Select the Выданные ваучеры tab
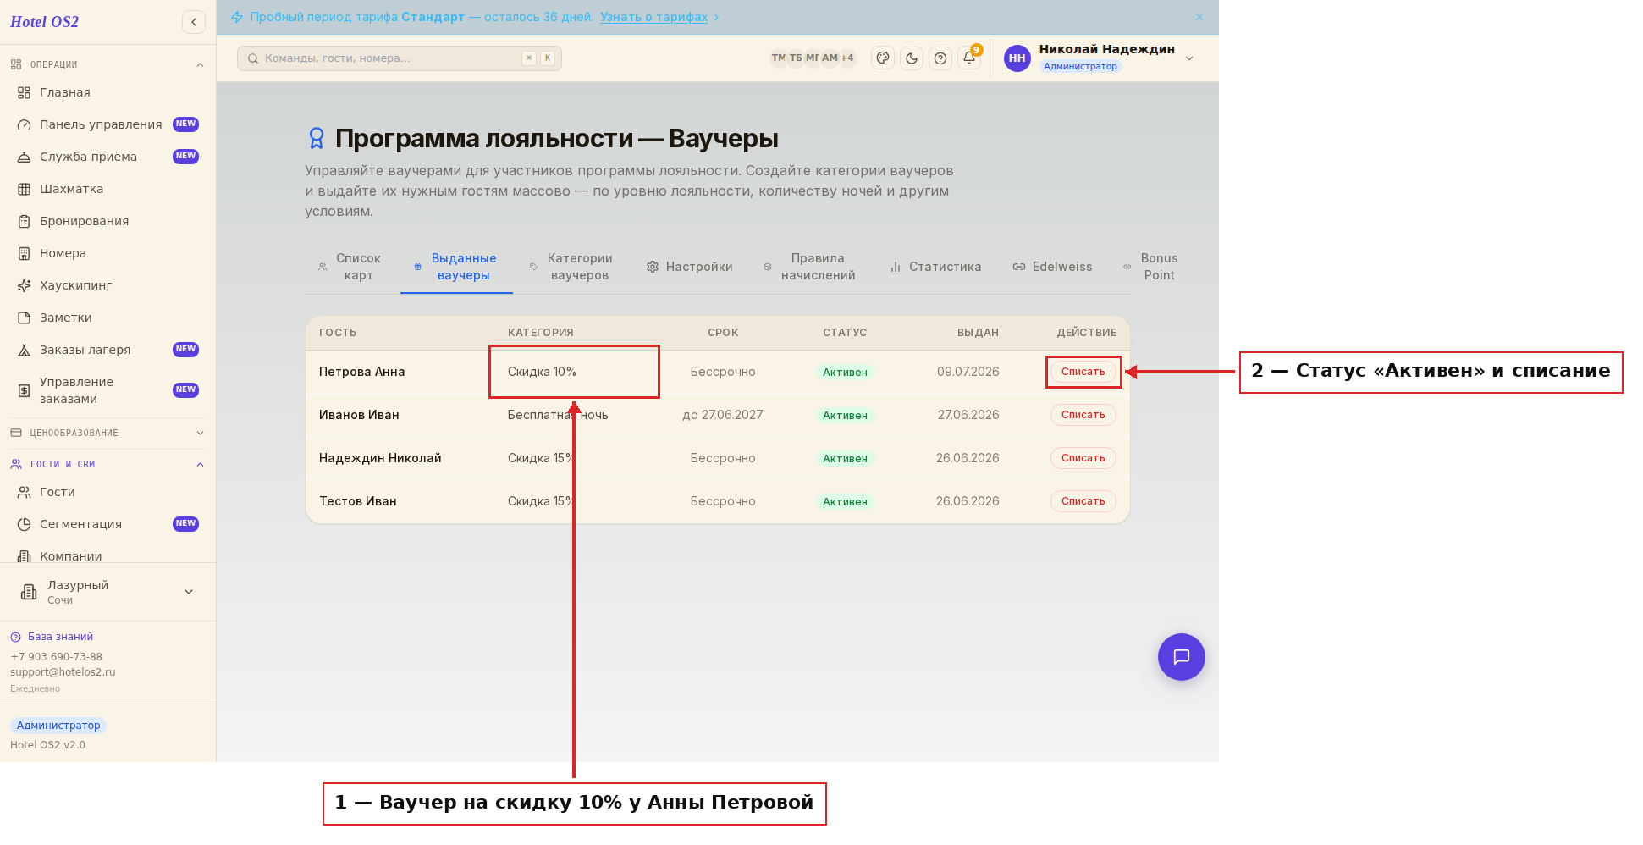This screenshot has height=845, width=1643. (456, 267)
